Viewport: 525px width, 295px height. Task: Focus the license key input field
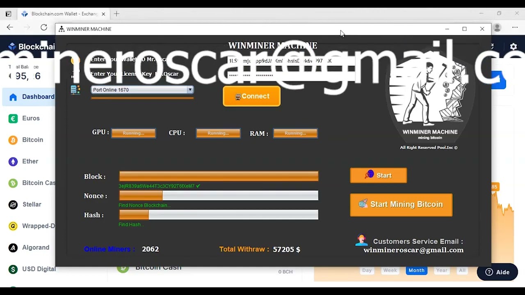(292, 75)
